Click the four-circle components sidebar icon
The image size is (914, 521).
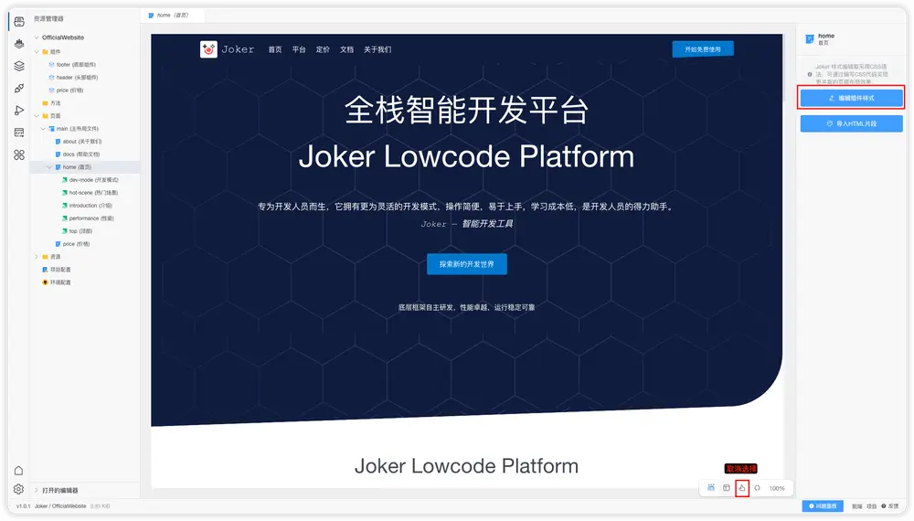pos(19,154)
